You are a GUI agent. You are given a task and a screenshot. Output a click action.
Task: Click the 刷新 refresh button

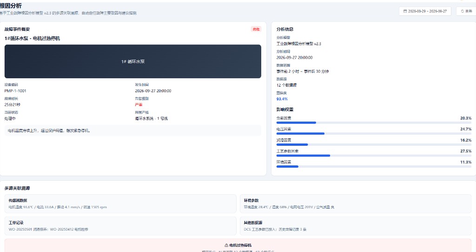[x=466, y=11]
